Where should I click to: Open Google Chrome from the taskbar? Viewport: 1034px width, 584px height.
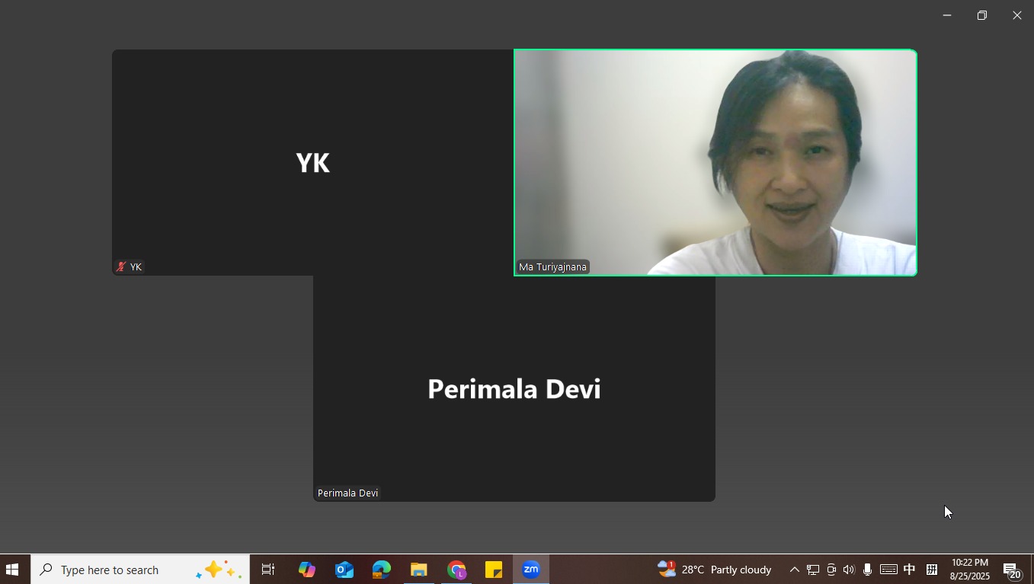pos(456,570)
